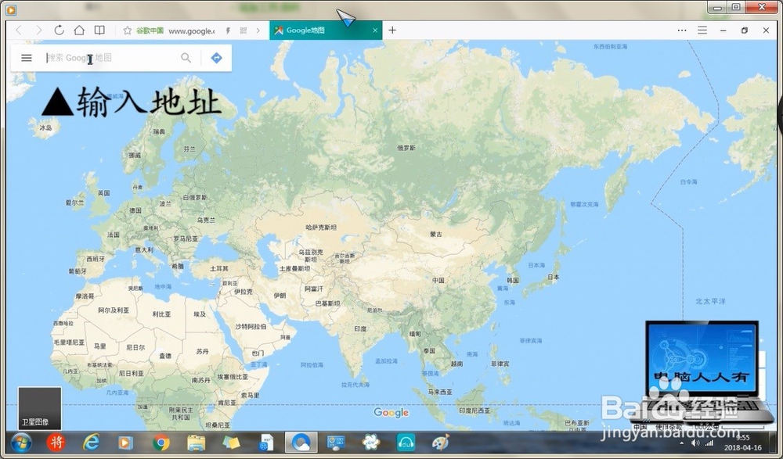This screenshot has height=459, width=783.
Task: Open the QR code icon in address bar
Action: [x=244, y=31]
